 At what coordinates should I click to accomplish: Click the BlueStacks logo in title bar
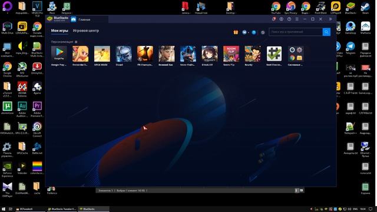click(x=49, y=19)
